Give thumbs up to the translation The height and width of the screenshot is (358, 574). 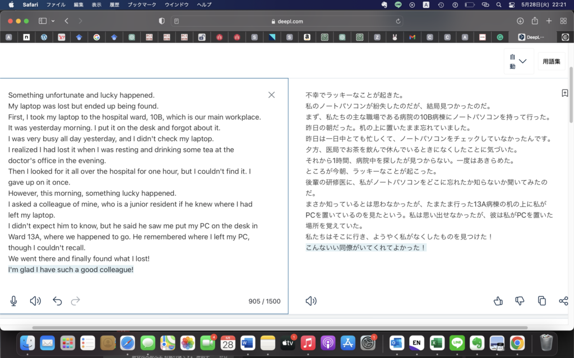(498, 301)
